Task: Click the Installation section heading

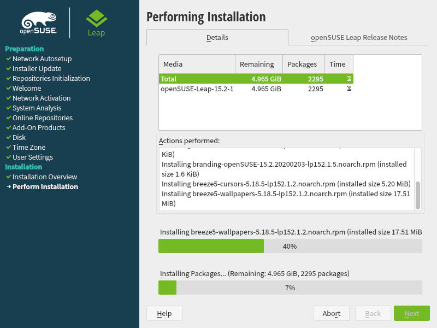Action: (23, 167)
